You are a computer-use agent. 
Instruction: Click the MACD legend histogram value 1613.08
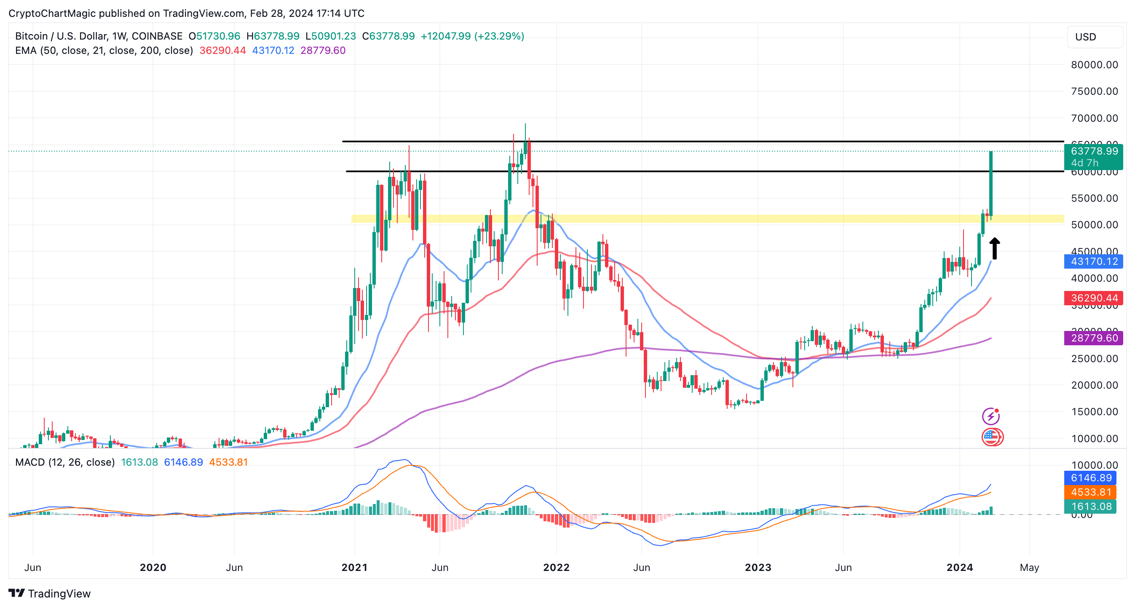coord(139,462)
